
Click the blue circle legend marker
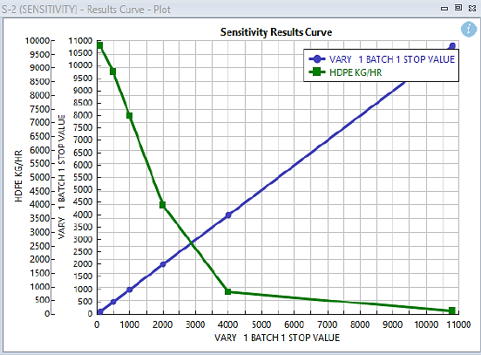point(317,59)
